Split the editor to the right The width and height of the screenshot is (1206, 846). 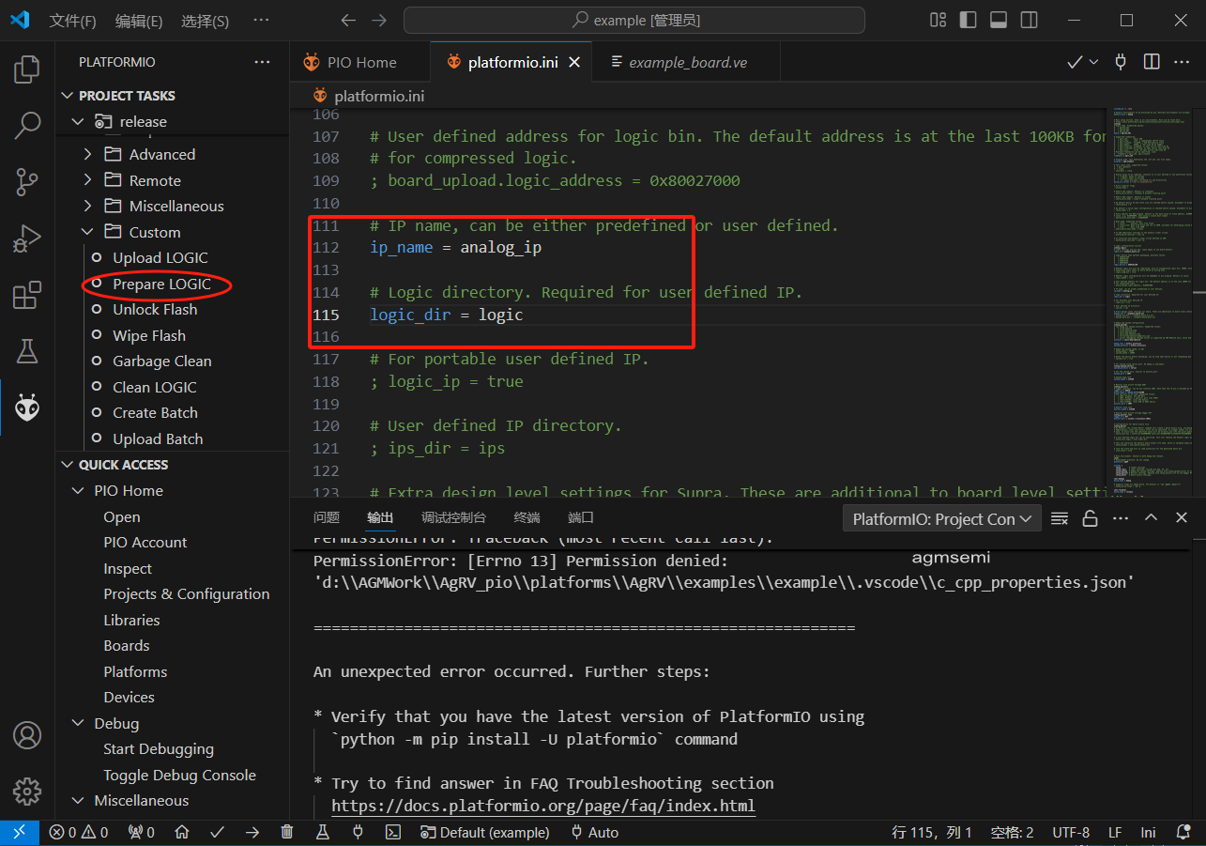point(1152,62)
